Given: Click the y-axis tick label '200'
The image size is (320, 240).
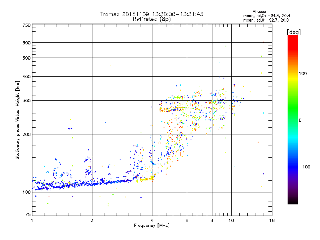Looking at the screenshot, I should (27, 134).
